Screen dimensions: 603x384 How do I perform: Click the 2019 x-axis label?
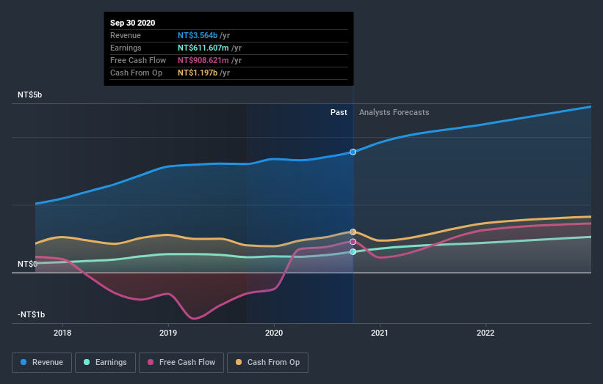(168, 333)
